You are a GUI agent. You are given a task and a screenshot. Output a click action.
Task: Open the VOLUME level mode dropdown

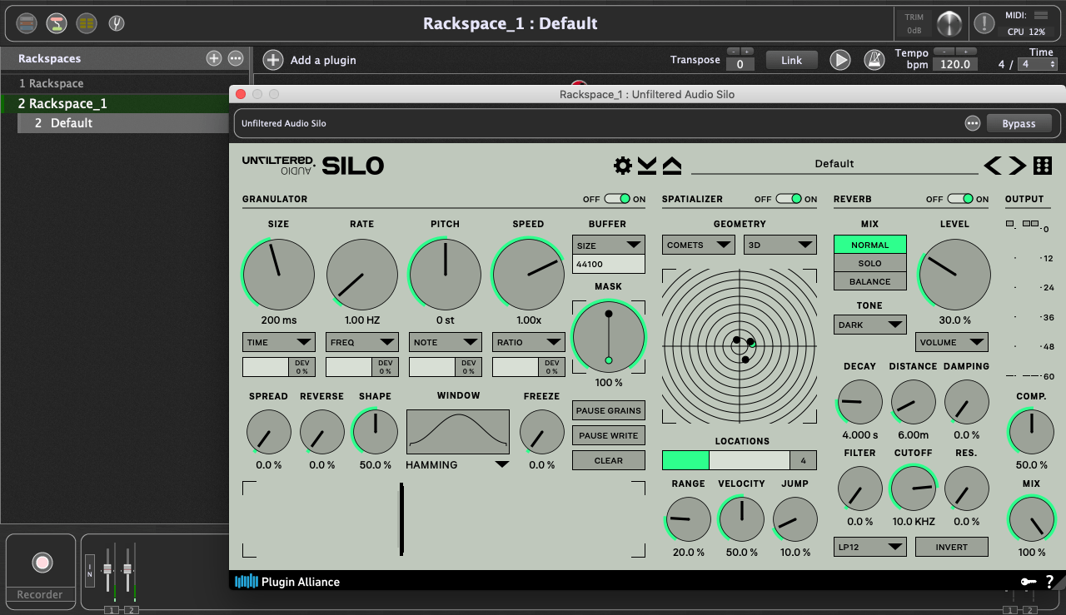[951, 342]
